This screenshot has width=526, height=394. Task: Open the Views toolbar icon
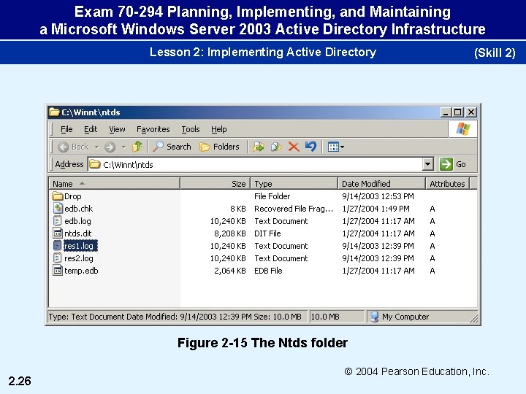pyautogui.click(x=333, y=147)
